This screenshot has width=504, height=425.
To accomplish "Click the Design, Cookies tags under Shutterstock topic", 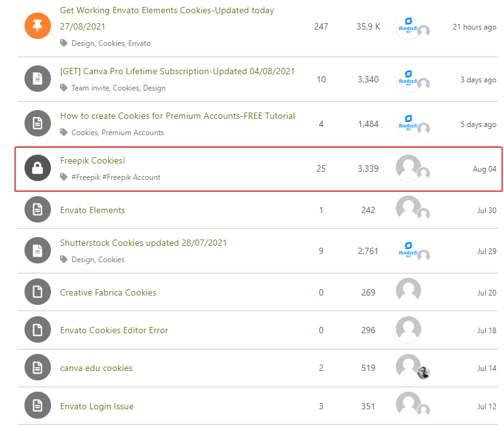I will [98, 260].
